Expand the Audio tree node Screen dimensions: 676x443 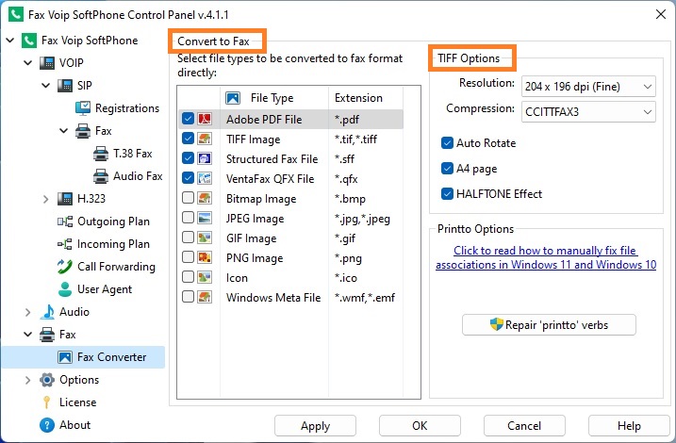[27, 312]
